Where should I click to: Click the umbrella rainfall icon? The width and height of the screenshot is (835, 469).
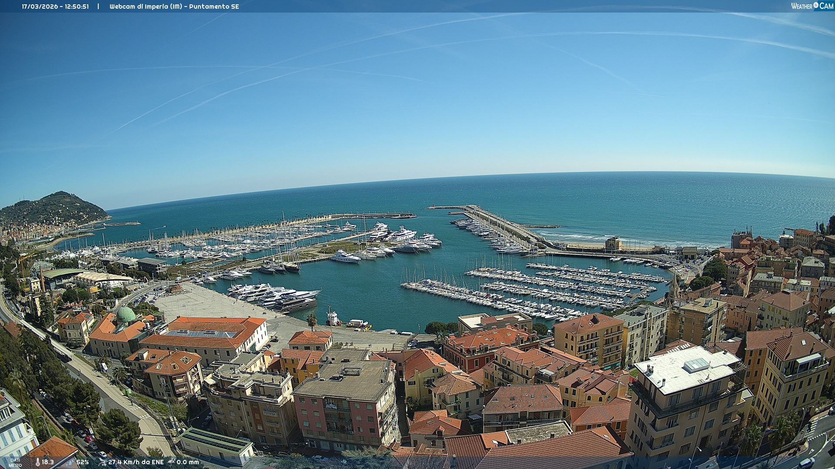pos(171,462)
